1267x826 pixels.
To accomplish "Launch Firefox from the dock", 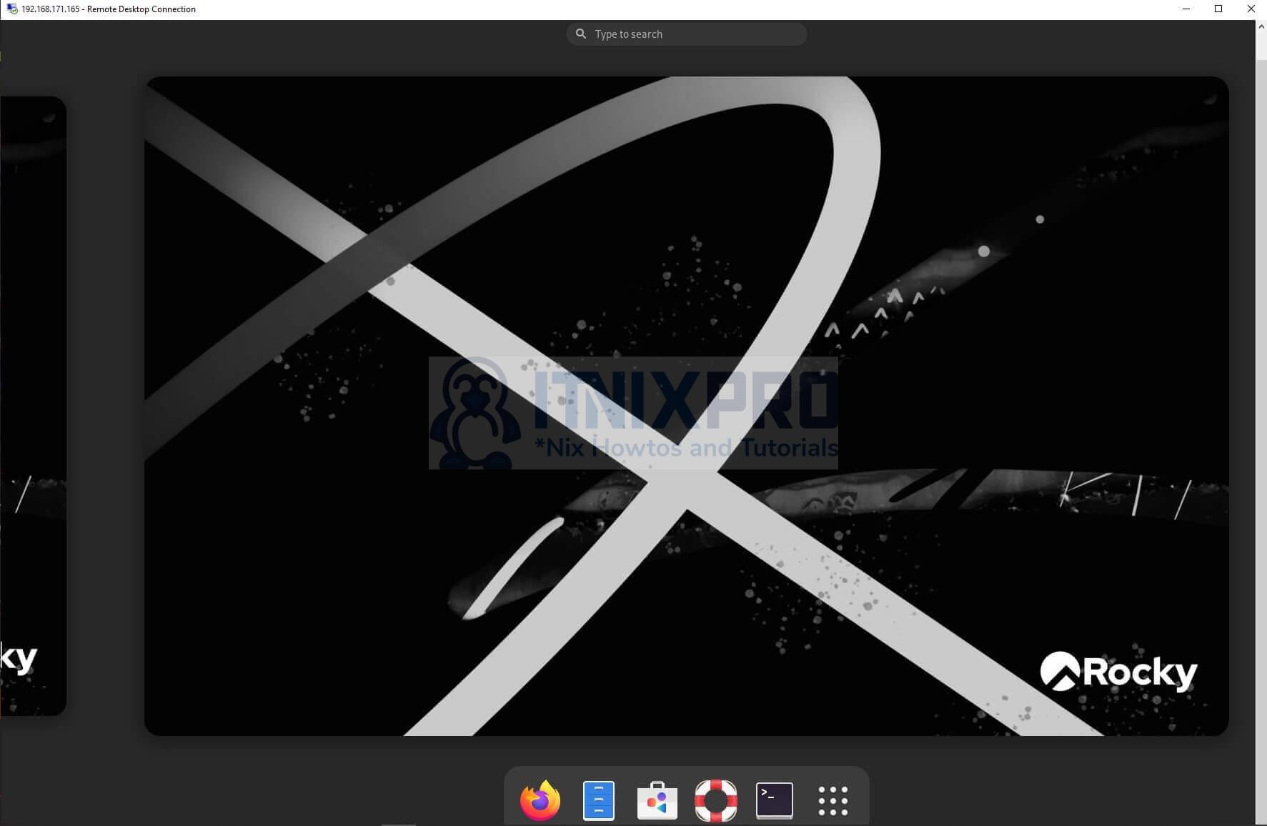I will coord(540,800).
